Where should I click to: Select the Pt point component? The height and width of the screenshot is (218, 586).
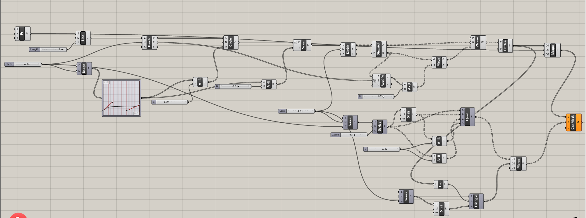tap(22, 33)
